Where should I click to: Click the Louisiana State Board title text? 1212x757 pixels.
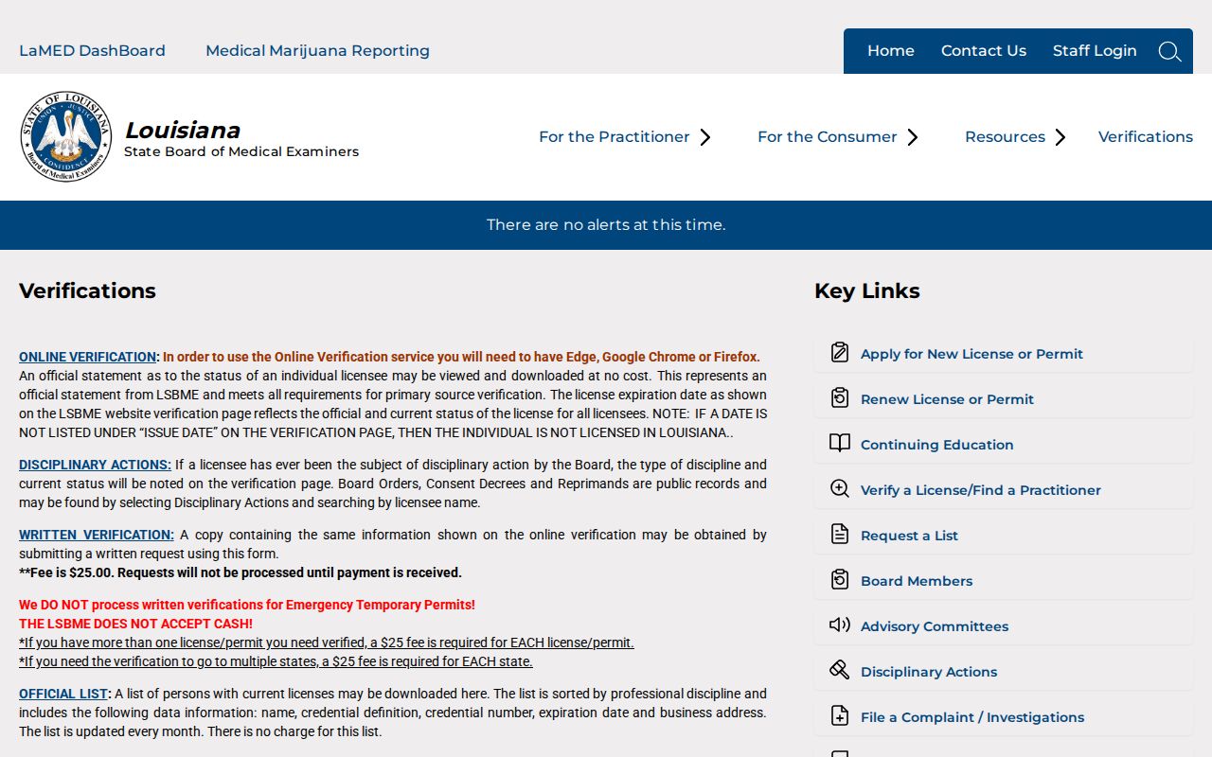pos(241,138)
